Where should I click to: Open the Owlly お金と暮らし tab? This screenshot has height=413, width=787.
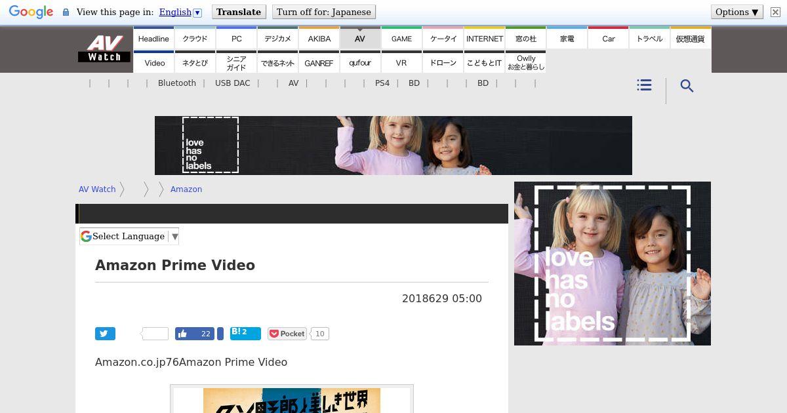coord(525,62)
